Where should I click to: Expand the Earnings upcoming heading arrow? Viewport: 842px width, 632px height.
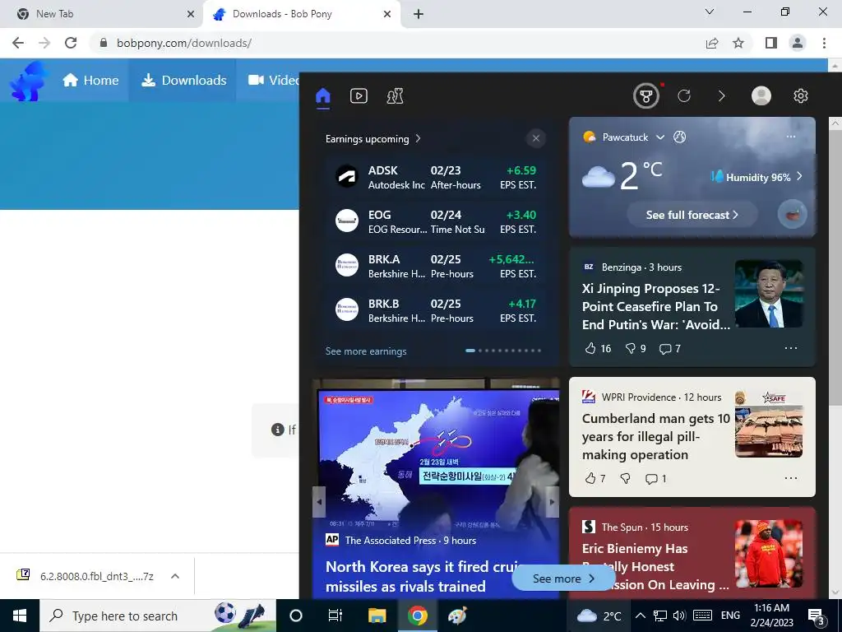[418, 138]
